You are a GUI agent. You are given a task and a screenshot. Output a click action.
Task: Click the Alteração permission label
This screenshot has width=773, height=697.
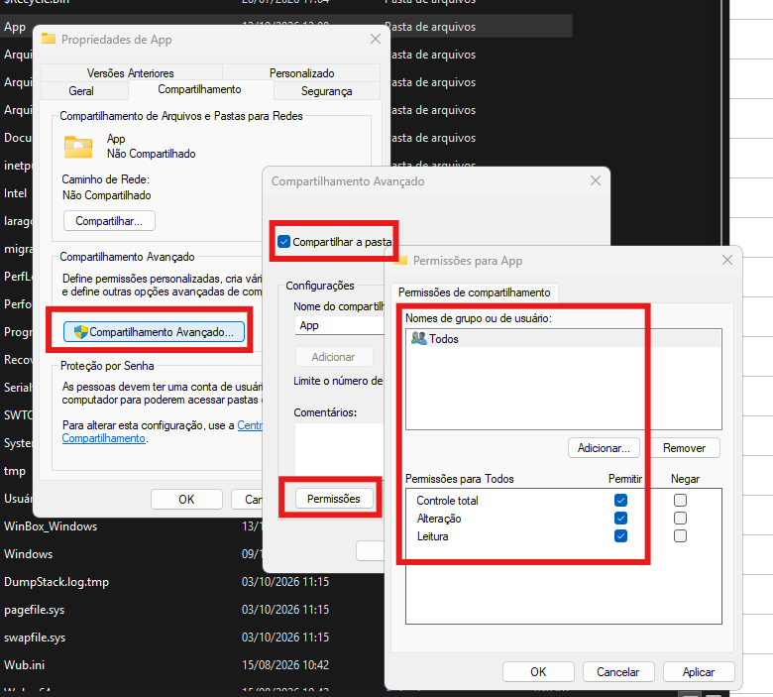coord(439,519)
